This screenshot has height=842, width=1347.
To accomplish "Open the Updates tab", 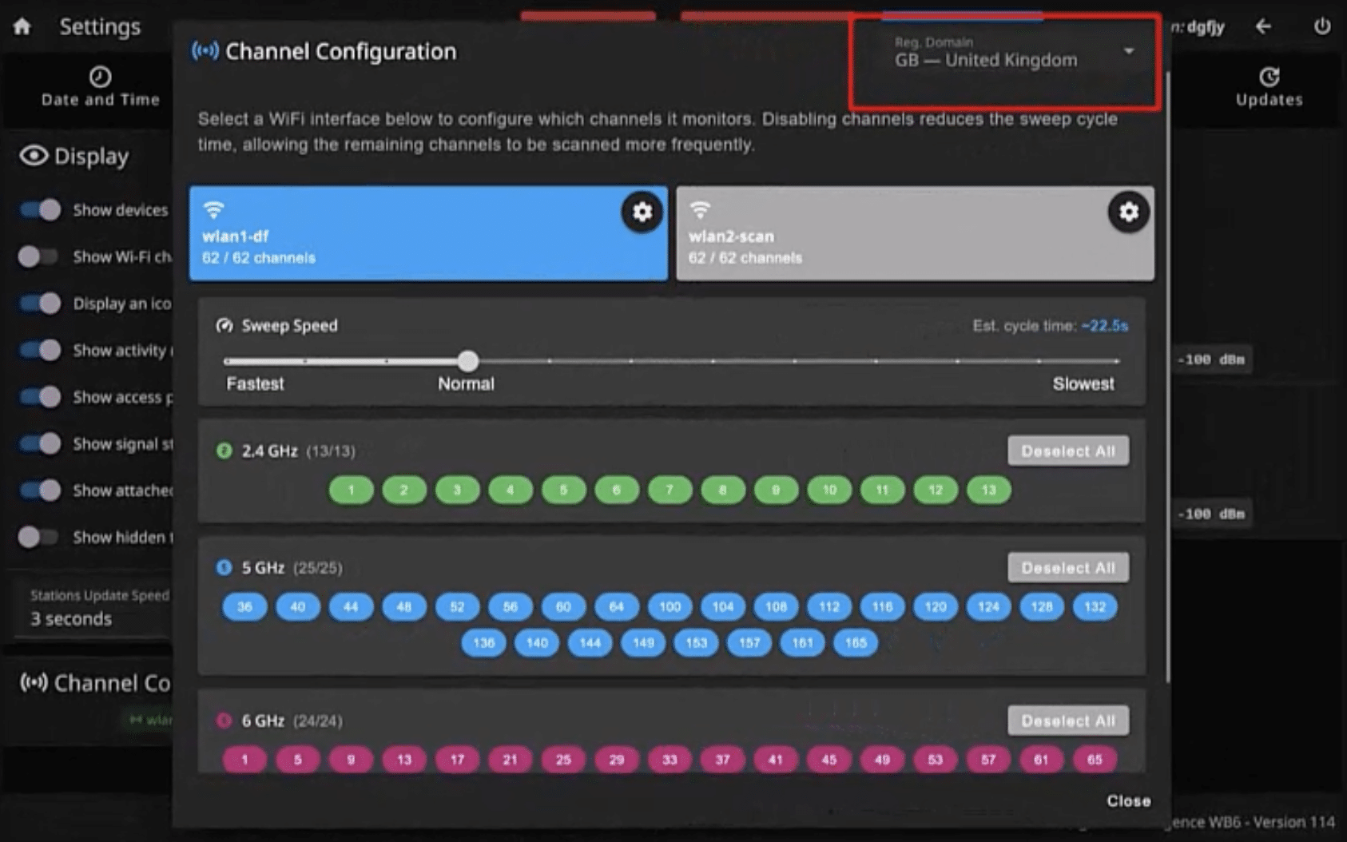I will pos(1269,87).
